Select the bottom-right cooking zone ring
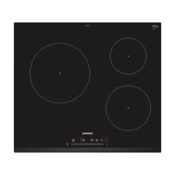 tap(128, 108)
